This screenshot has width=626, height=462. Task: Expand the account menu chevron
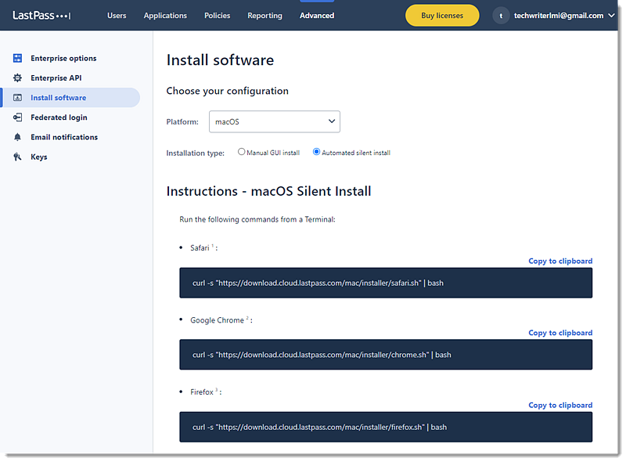click(x=611, y=16)
